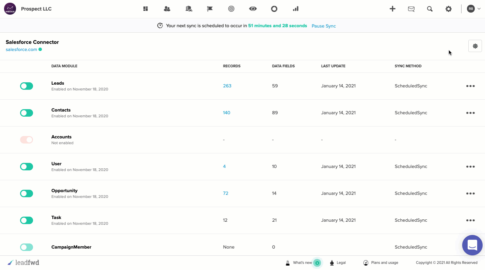Click ScheduledSync in the Leads row
The height and width of the screenshot is (270, 485).
pos(411,86)
